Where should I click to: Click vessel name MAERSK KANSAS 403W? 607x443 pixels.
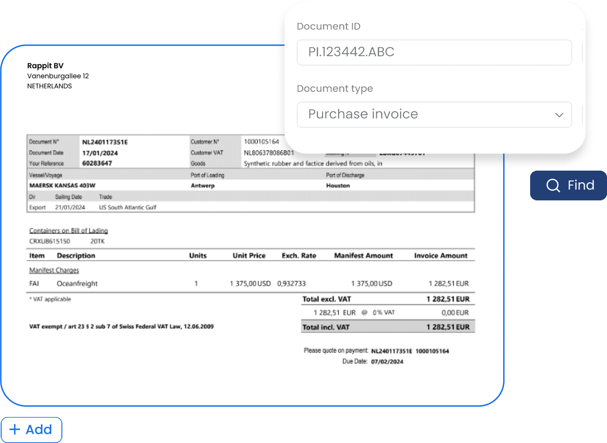pyautogui.click(x=62, y=186)
